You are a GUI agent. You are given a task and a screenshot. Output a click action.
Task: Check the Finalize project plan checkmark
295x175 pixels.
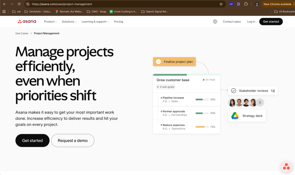pos(158,62)
